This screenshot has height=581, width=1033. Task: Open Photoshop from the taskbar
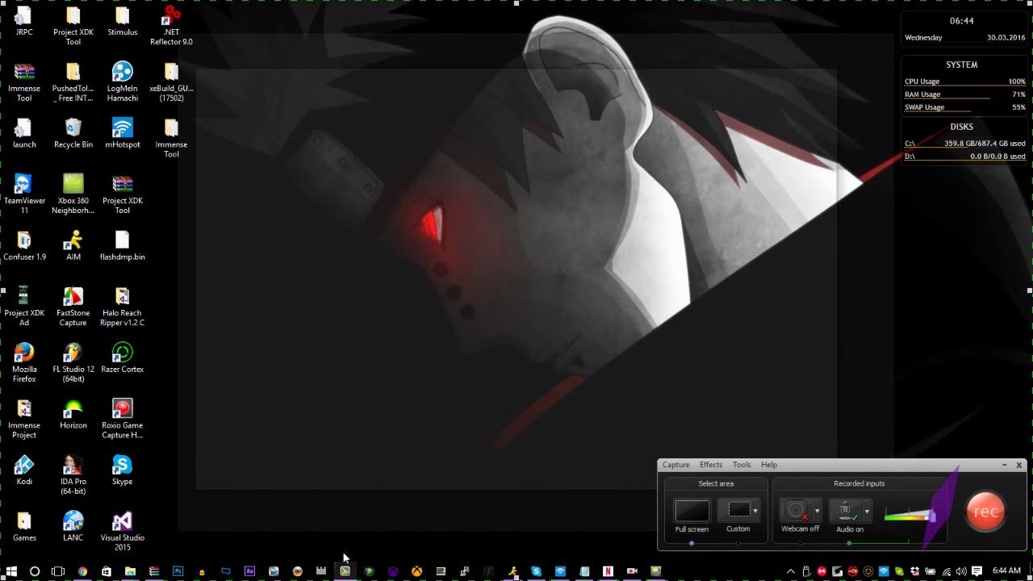click(x=178, y=571)
